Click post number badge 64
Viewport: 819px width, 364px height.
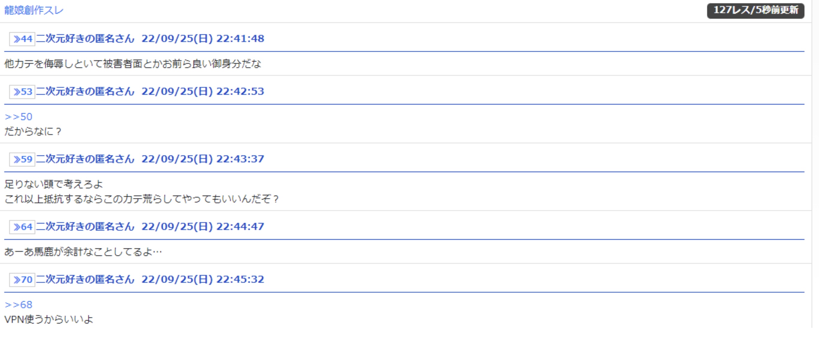[22, 227]
